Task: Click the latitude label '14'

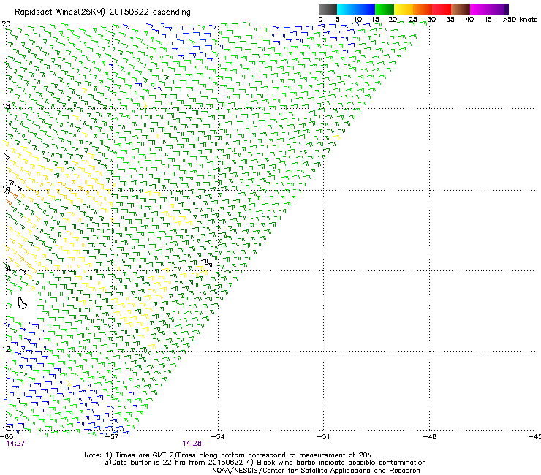Action: (6, 268)
